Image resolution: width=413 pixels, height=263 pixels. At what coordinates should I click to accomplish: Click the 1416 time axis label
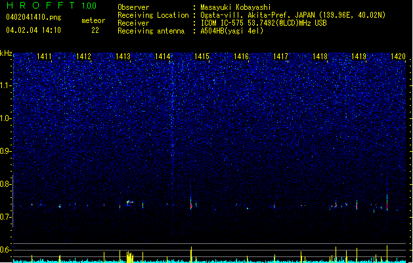pyautogui.click(x=241, y=57)
